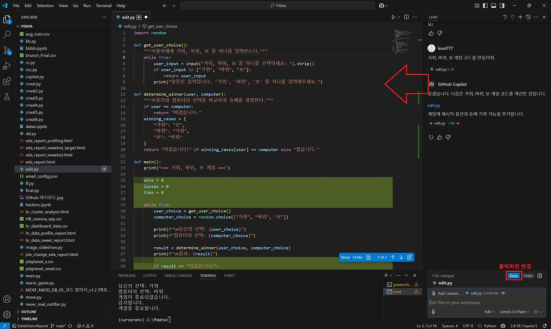Open the Copilot icon in the status bar

tap(503, 326)
